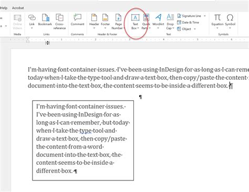
Task: Click 'different·box.' at the text box end
Action: [x=54, y=170]
